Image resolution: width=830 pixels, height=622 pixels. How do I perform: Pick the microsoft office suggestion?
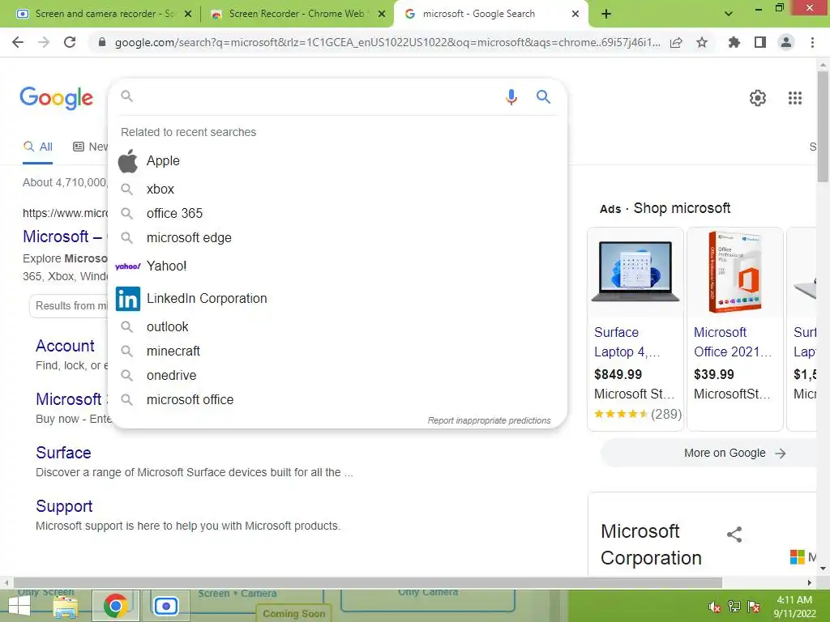tap(338, 399)
